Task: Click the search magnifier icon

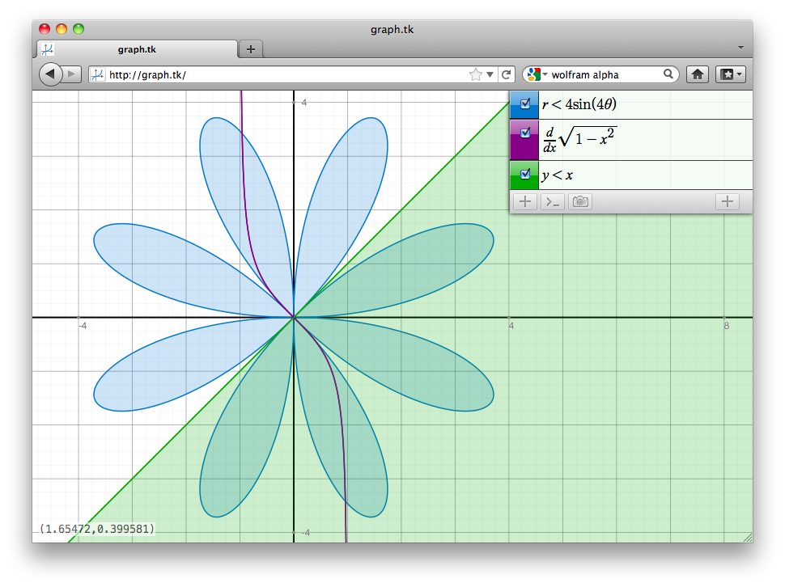Action: tap(668, 74)
